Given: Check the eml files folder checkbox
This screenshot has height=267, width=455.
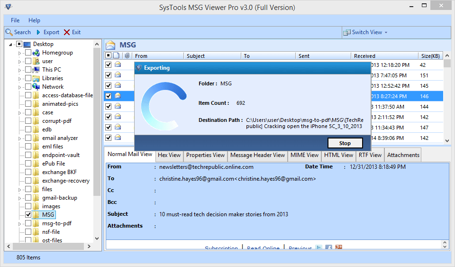Looking at the screenshot, I should 28,146.
